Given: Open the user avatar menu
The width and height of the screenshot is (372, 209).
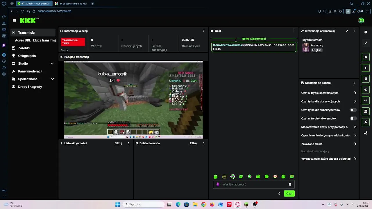Looking at the screenshot, I should (361, 20).
